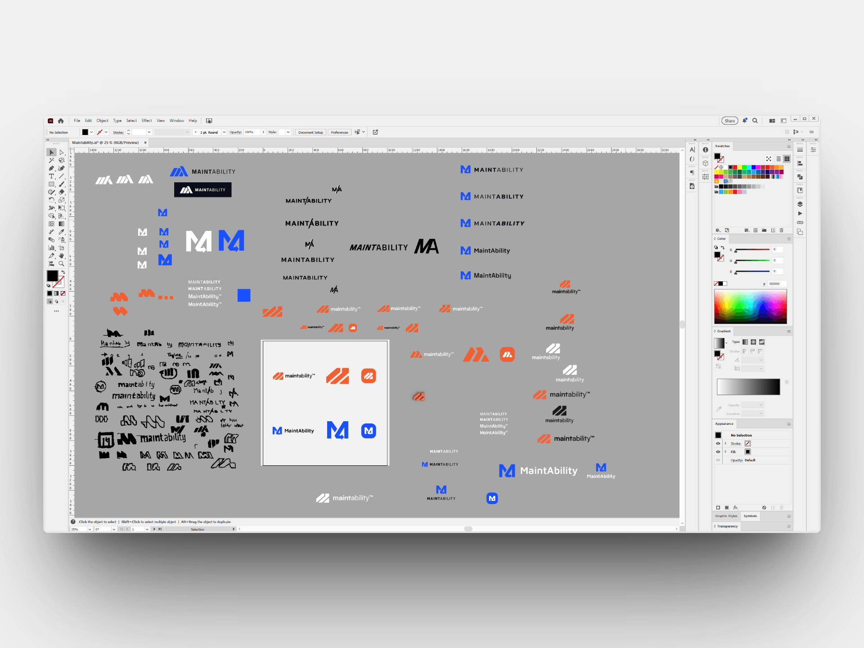The height and width of the screenshot is (648, 864).
Task: Open the Actions panel play icon
Action: coord(800,213)
